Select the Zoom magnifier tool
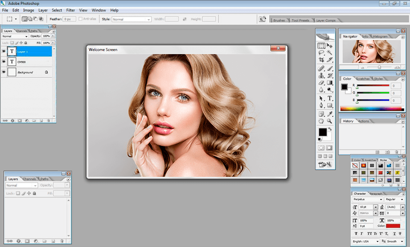 [x=329, y=121]
